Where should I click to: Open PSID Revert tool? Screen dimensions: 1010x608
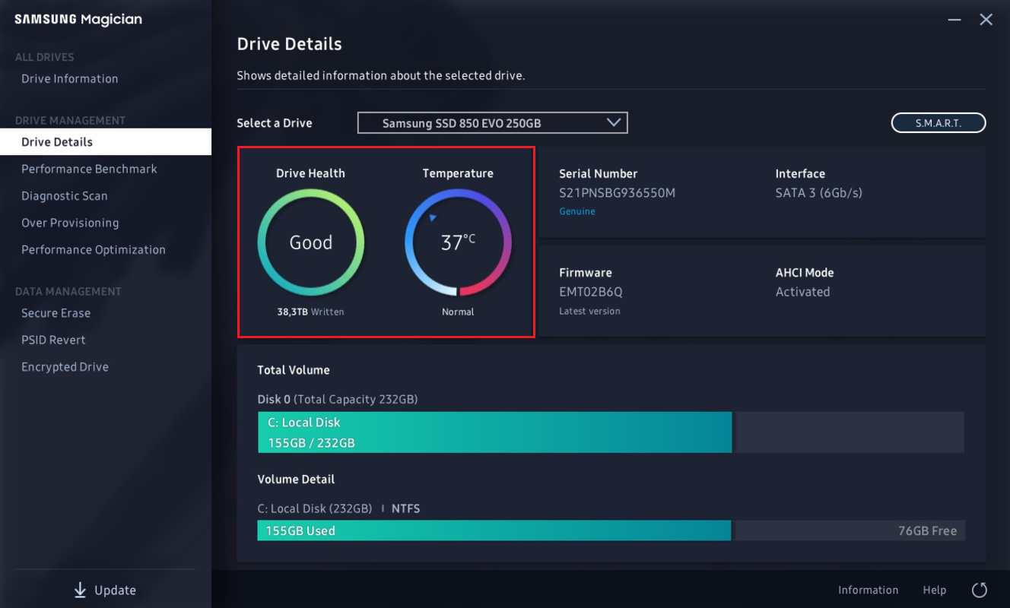(x=53, y=339)
